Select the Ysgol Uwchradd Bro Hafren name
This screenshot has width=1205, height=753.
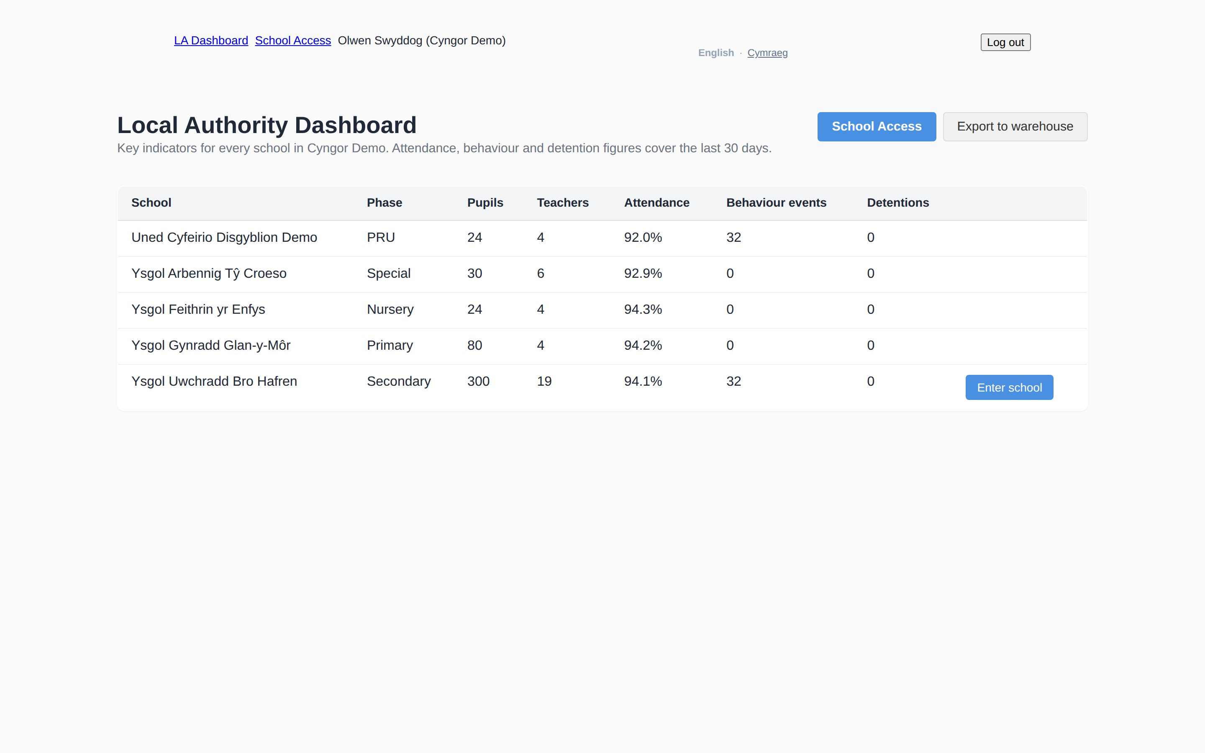[x=214, y=381]
